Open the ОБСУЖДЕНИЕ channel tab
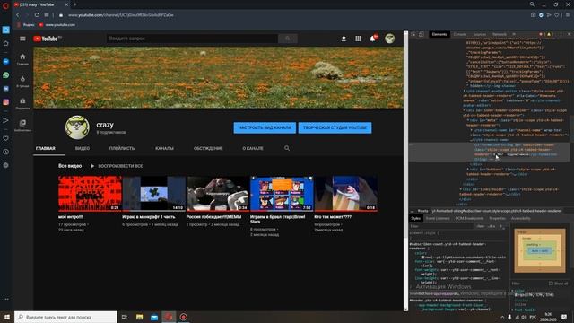The width and height of the screenshot is (574, 323). 208,148
